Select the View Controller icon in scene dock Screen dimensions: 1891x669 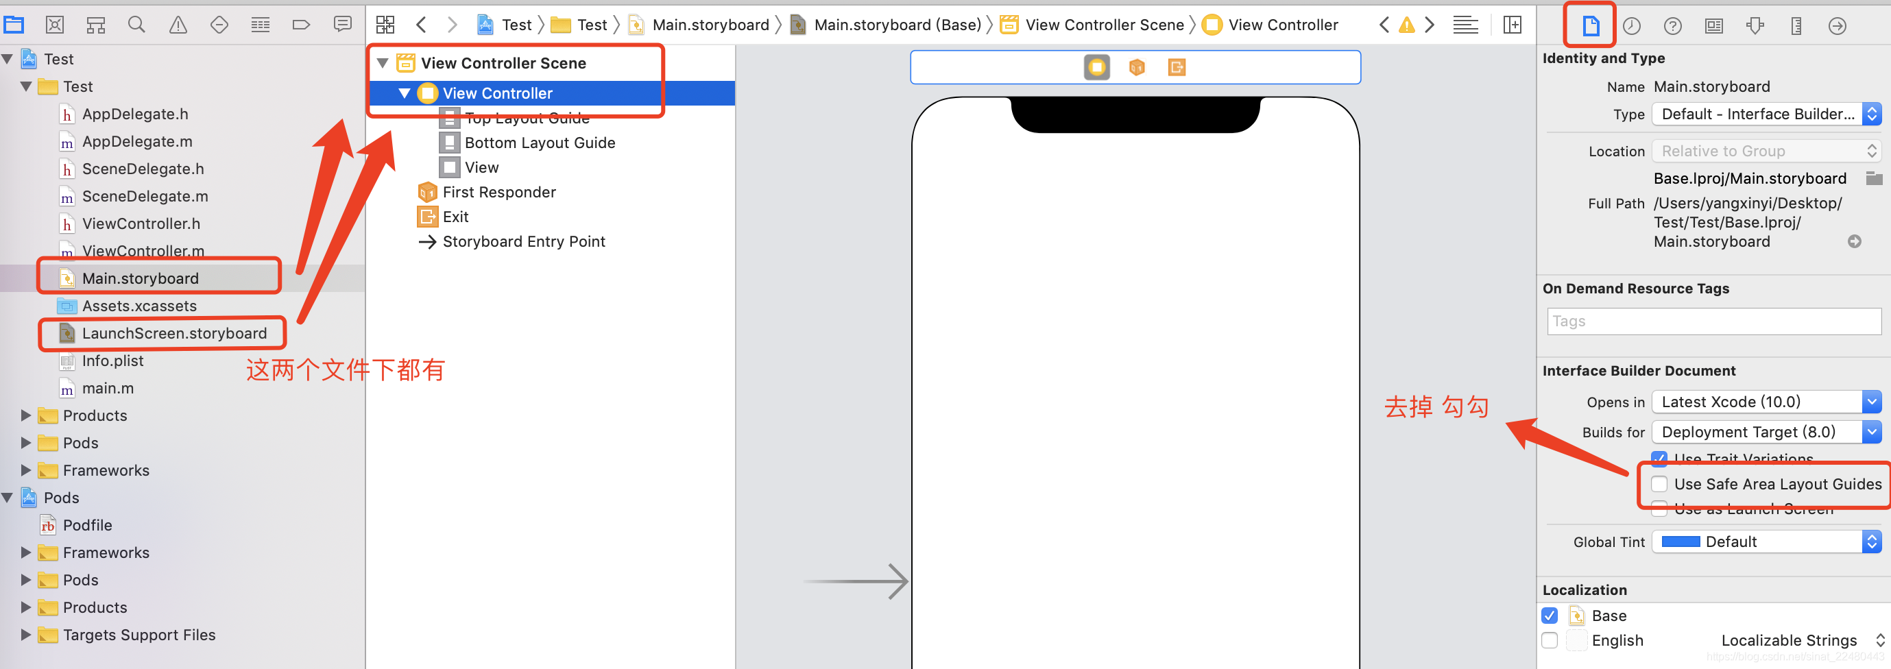pos(1097,67)
